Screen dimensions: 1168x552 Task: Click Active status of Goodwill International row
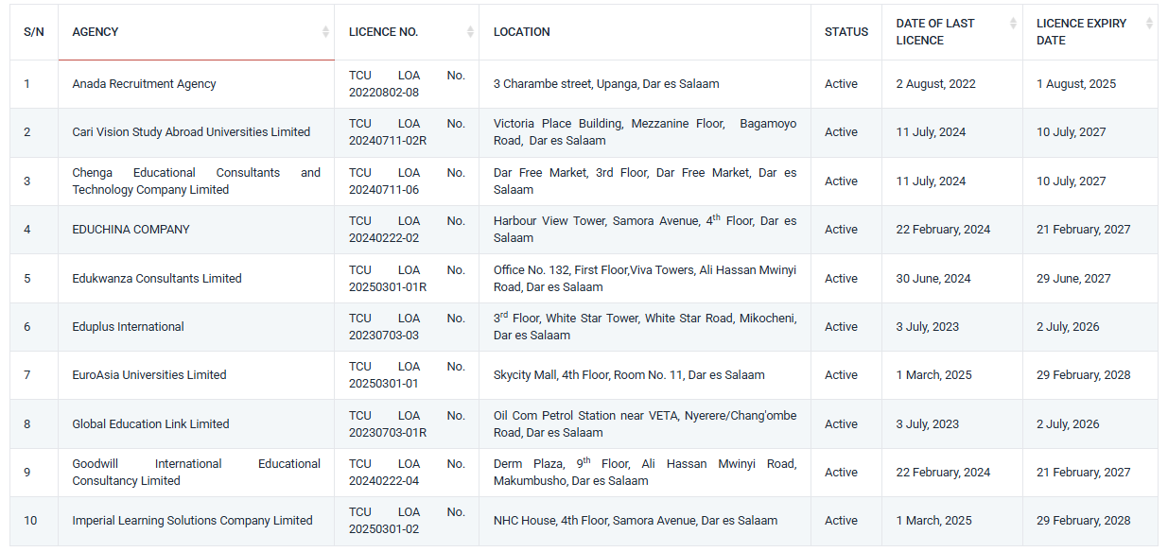click(x=841, y=473)
